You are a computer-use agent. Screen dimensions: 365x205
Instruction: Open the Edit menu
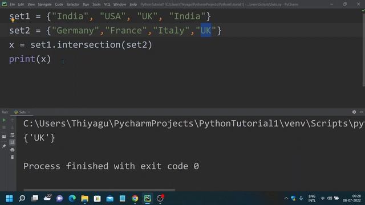[x=21, y=5]
